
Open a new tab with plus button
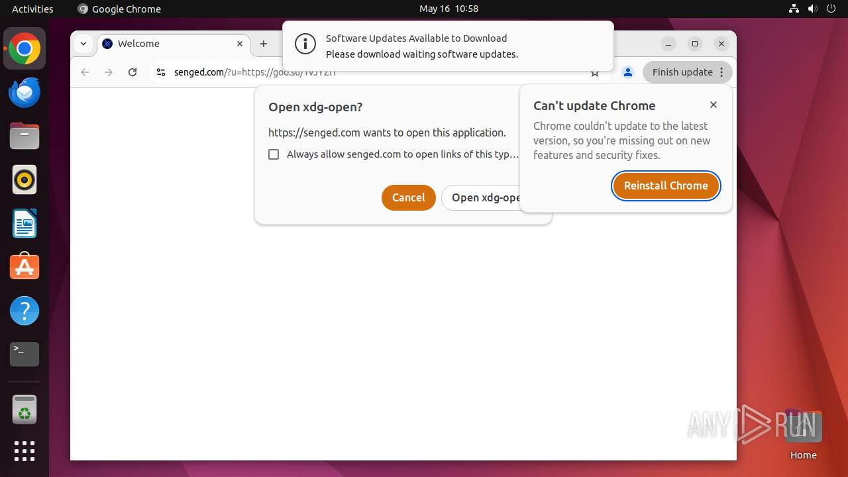point(264,44)
